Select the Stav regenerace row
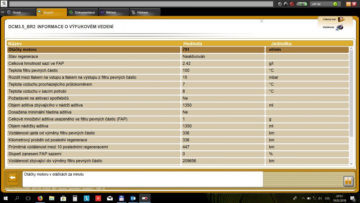The image size is (360, 203). (x=178, y=57)
